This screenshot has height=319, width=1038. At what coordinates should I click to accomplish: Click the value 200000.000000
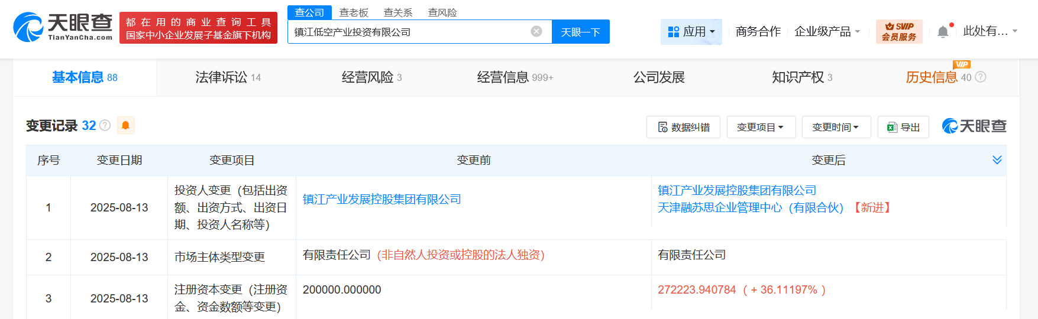[342, 289]
